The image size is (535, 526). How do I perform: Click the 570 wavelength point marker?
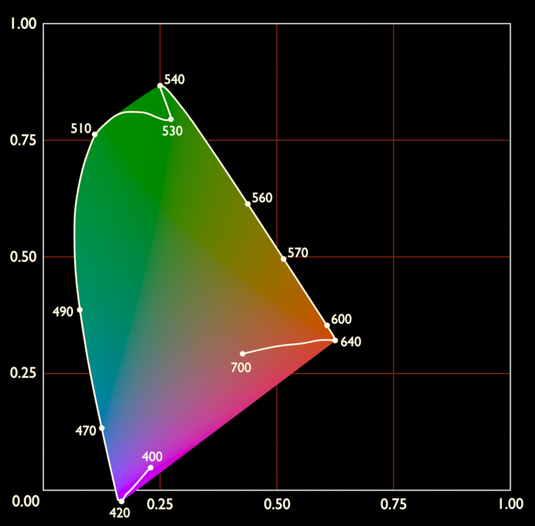tap(284, 259)
